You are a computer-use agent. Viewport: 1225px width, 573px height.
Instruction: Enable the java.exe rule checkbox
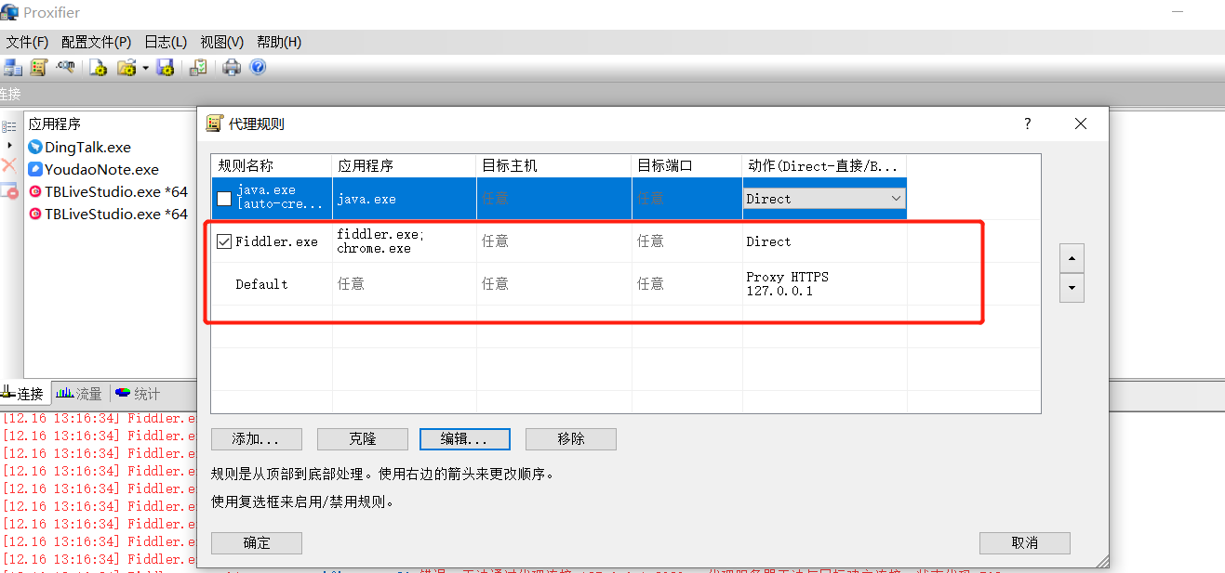(x=224, y=199)
